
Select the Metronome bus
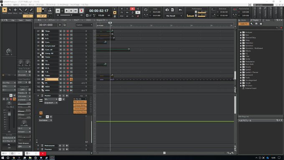tap(50, 145)
